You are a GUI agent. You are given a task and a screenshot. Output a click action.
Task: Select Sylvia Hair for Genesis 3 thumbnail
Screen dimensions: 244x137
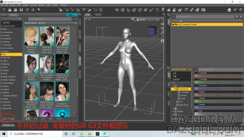(x=32, y=36)
